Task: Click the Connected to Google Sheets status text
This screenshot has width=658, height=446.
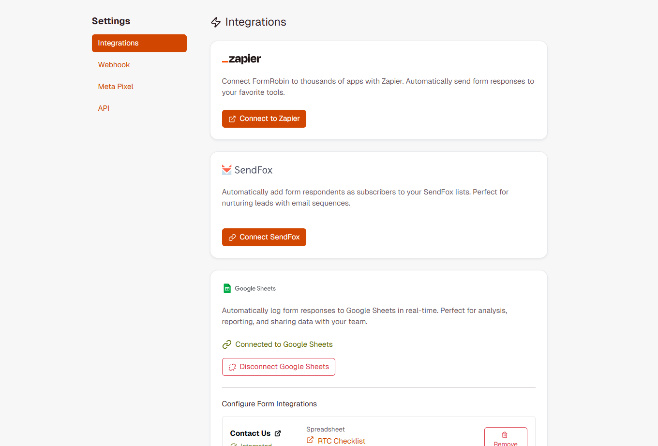Action: [x=284, y=344]
